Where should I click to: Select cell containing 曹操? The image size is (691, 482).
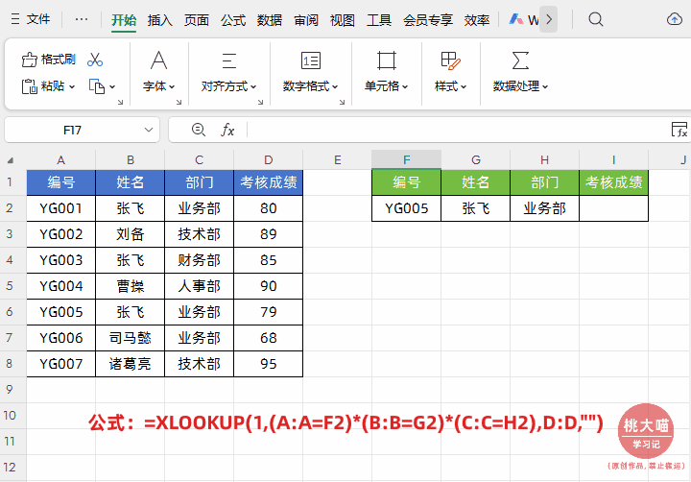tap(130, 286)
